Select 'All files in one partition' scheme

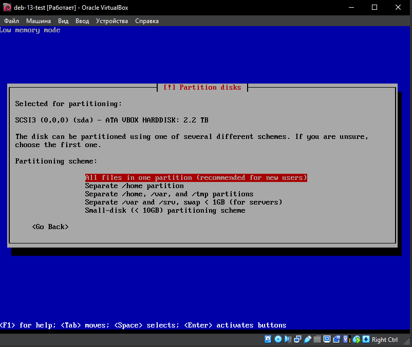tap(196, 178)
